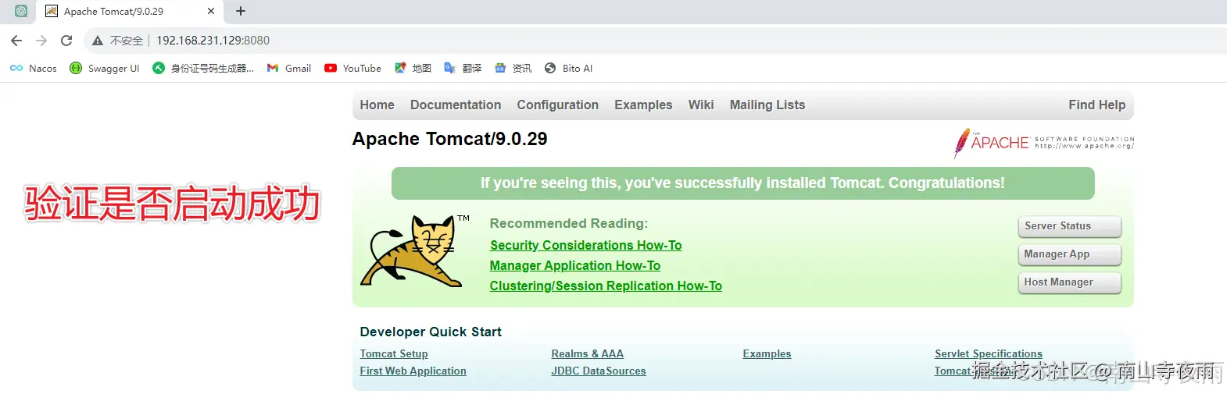1227x394 pixels.
Task: Open the First Web Application link
Action: [x=413, y=371]
